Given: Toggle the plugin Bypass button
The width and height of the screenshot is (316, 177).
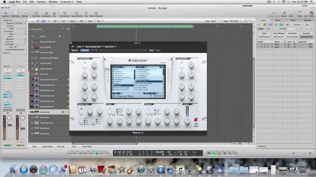Looking at the screenshot, I should (75, 51).
